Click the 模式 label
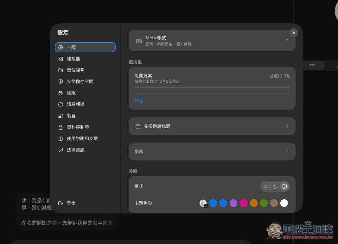 [139, 186]
